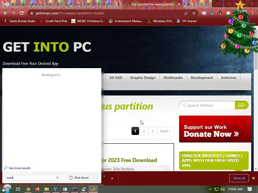Open VirtualBox from the taskbar
This screenshot has width=258, height=193.
(x=56, y=189)
